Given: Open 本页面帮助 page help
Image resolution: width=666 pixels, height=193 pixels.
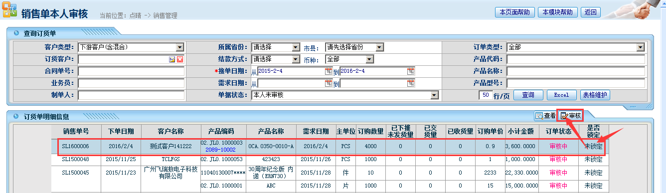Looking at the screenshot, I should pyautogui.click(x=515, y=12).
